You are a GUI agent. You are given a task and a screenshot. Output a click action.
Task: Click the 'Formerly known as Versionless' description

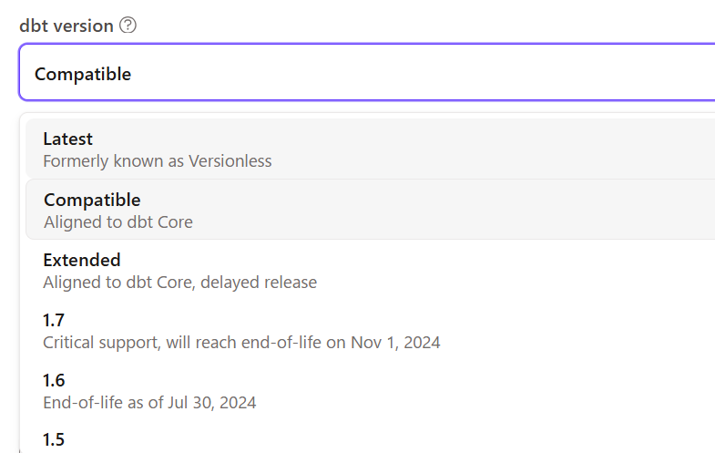coord(158,161)
